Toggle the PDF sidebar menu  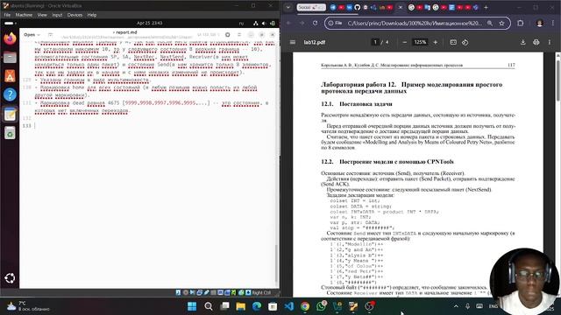click(293, 42)
